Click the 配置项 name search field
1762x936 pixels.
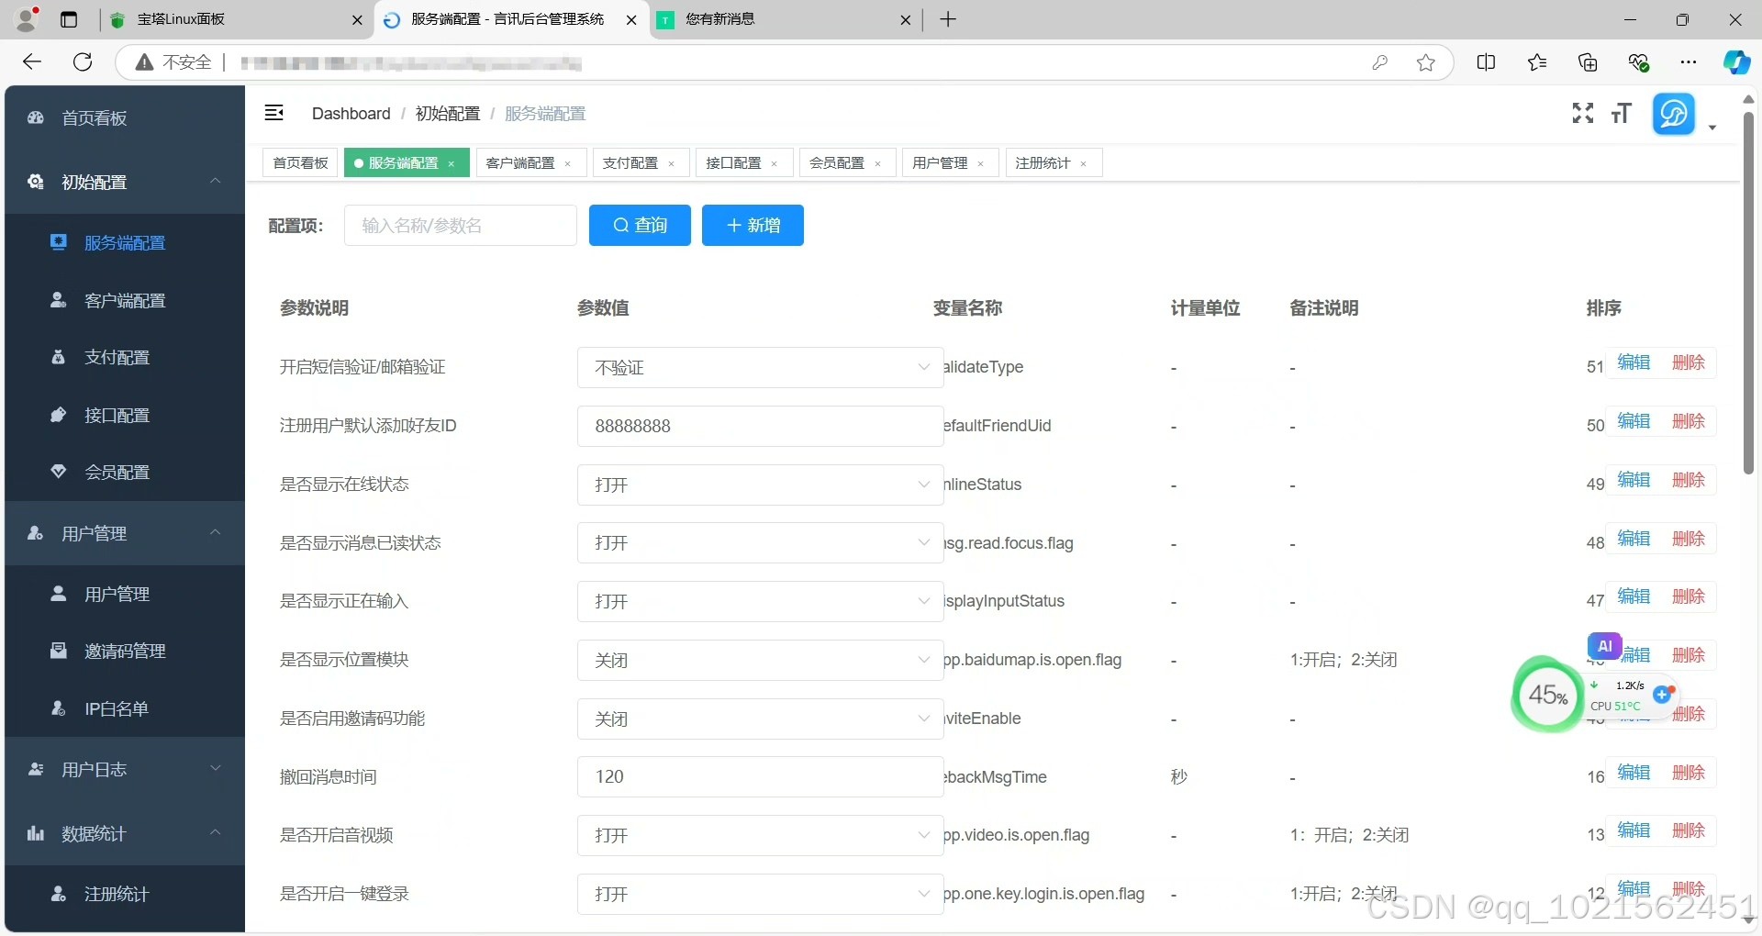point(460,226)
